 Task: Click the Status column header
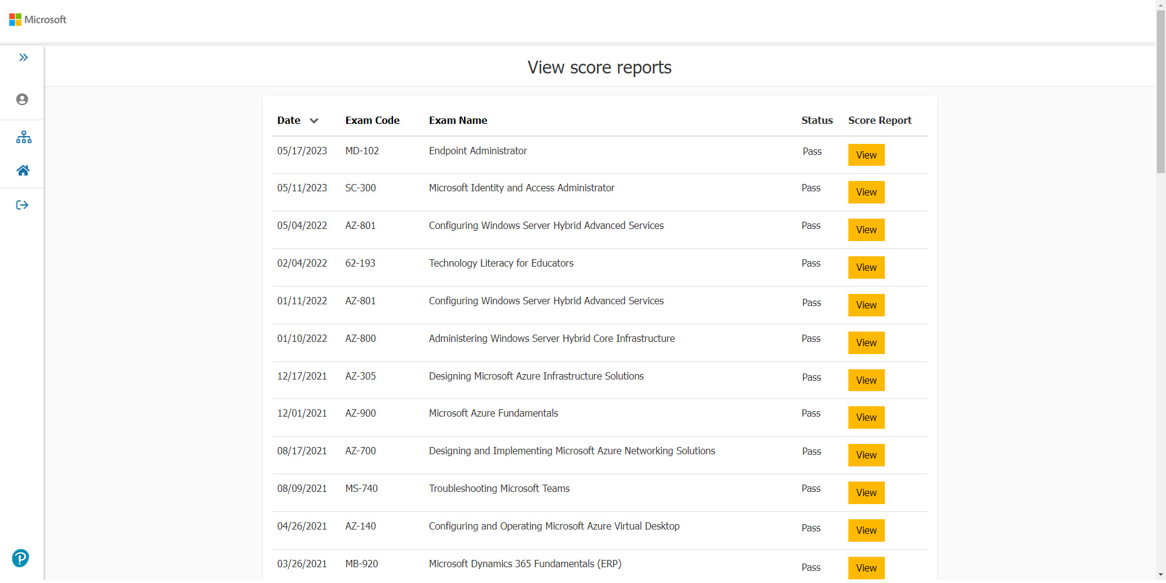coord(816,120)
